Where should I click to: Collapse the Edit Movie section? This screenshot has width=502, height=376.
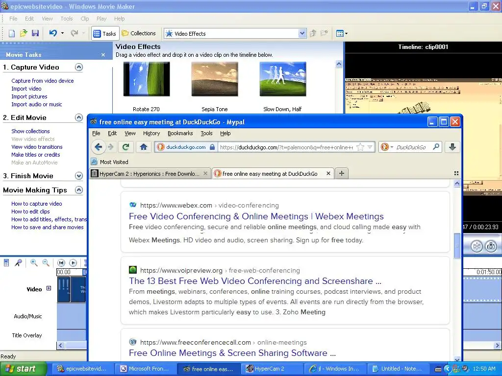click(79, 117)
